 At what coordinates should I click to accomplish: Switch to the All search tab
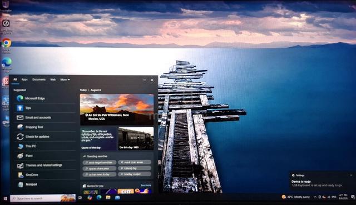coord(15,79)
